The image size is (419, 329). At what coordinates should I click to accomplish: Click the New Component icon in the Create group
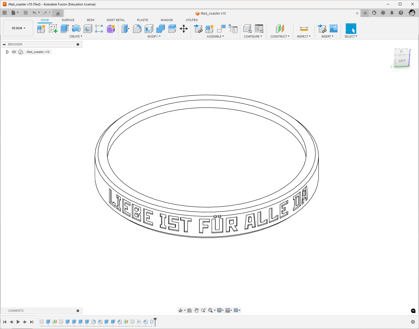(41, 29)
